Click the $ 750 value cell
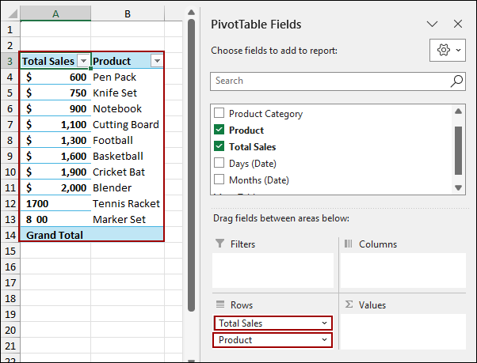Image resolution: width=477 pixels, height=363 pixels. tap(55, 93)
